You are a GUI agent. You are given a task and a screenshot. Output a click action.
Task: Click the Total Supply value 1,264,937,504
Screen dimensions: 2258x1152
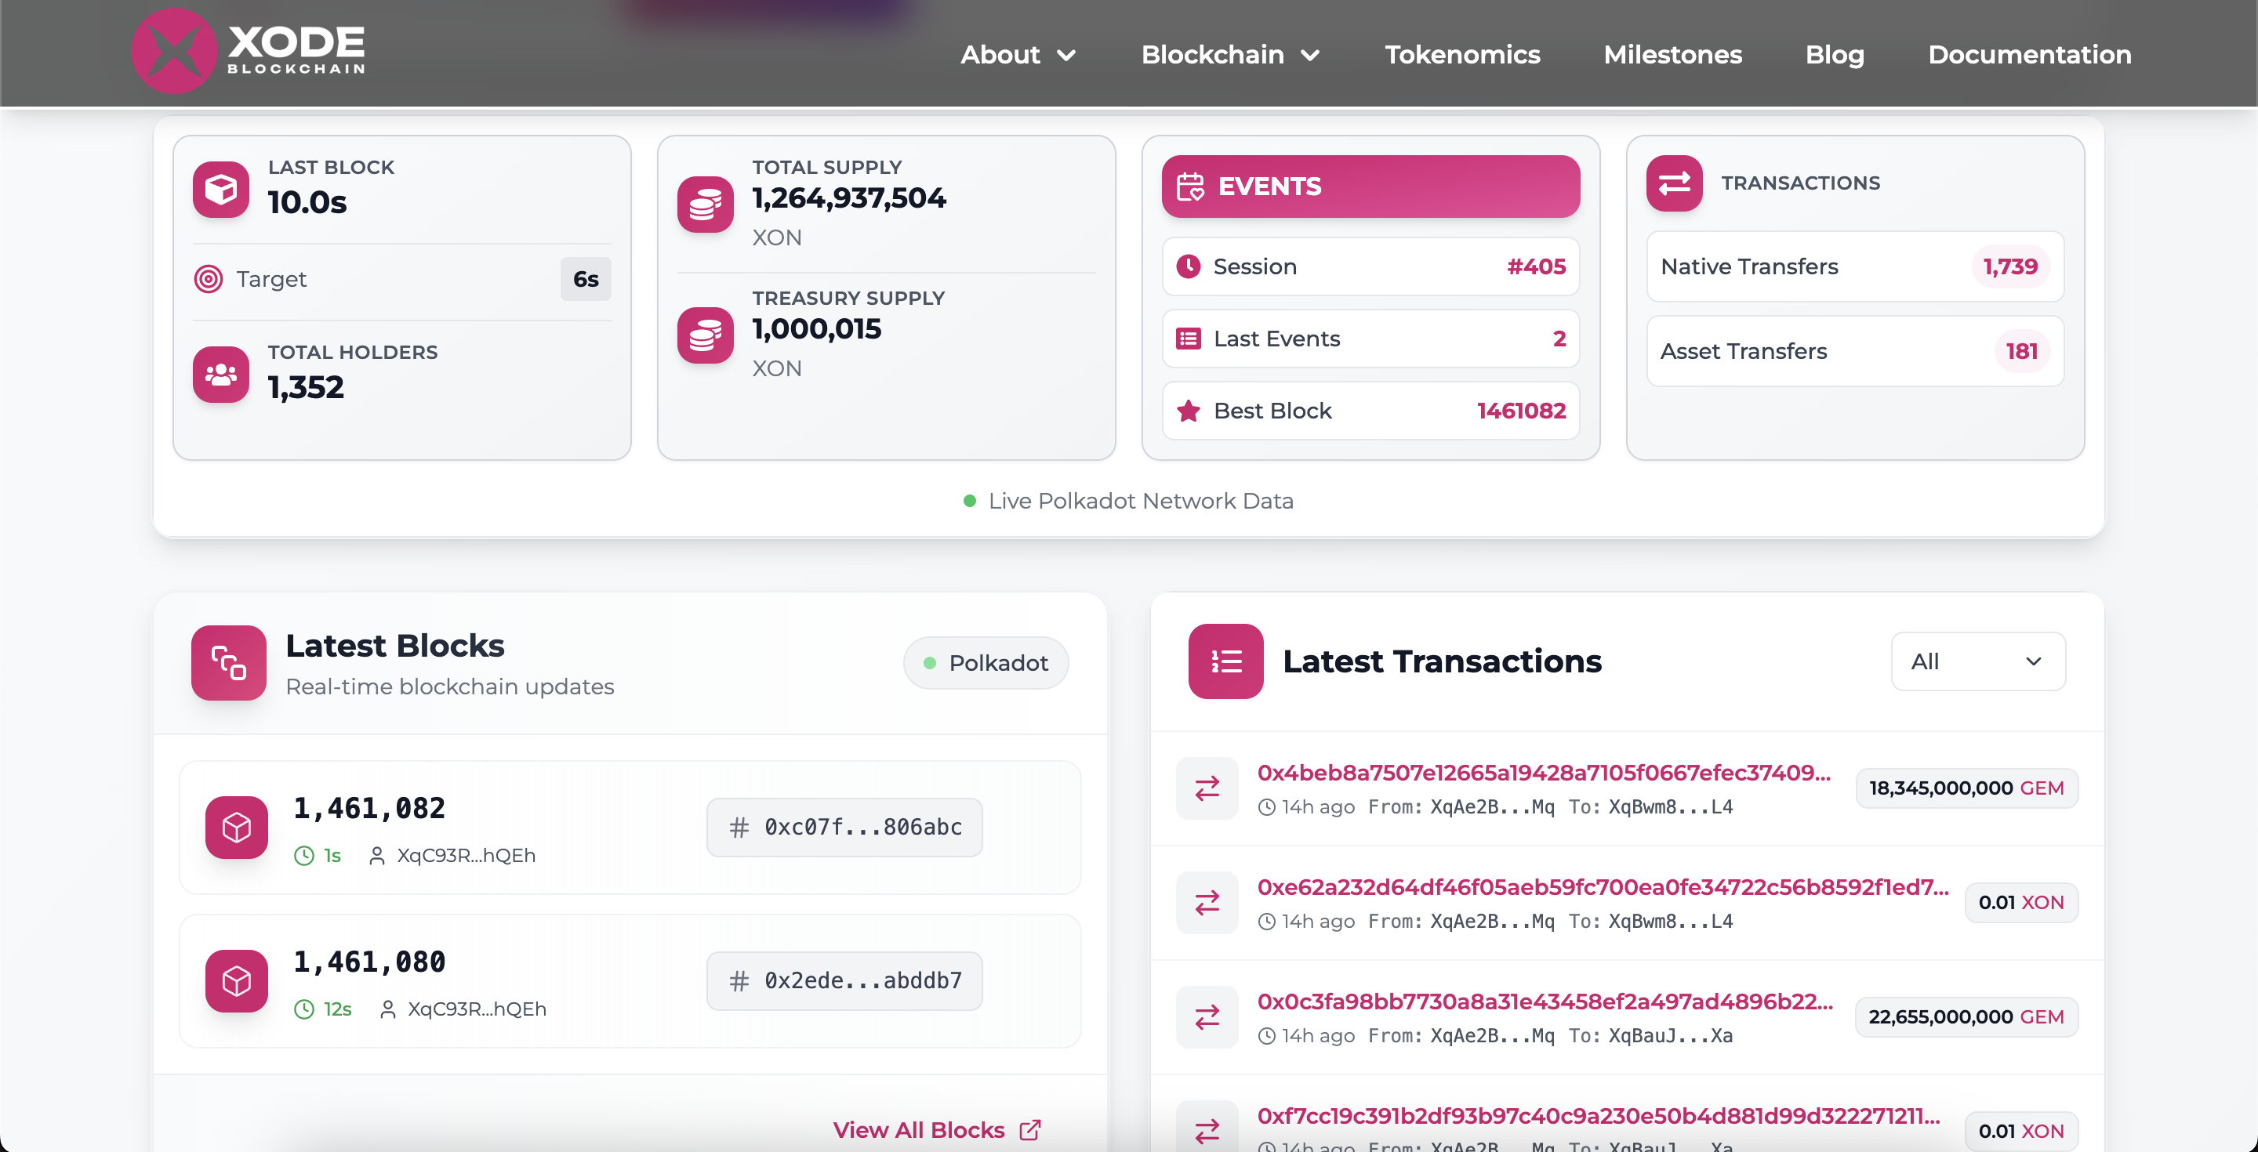click(848, 198)
